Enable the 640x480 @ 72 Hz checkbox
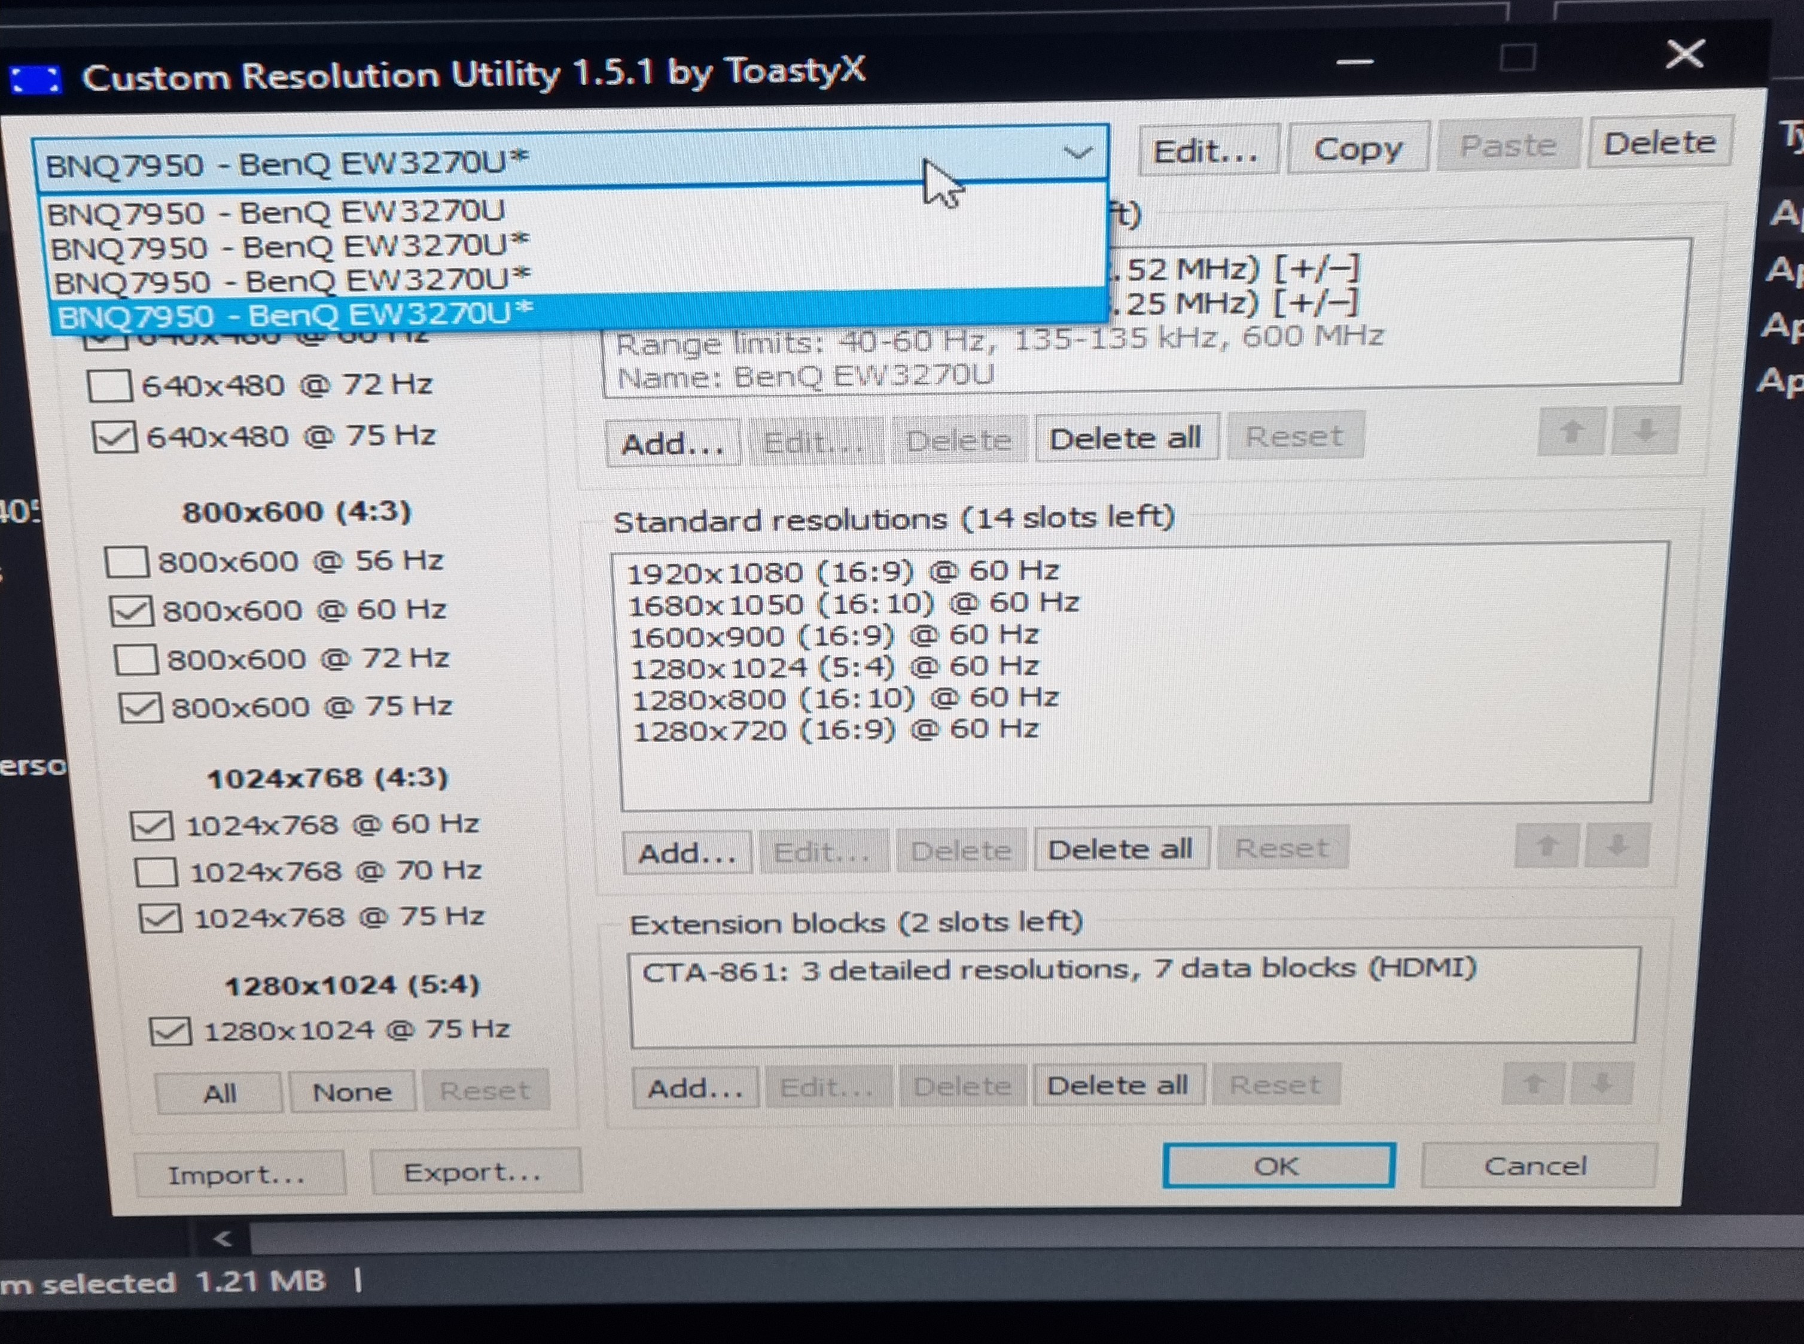1804x1344 pixels. (x=111, y=385)
